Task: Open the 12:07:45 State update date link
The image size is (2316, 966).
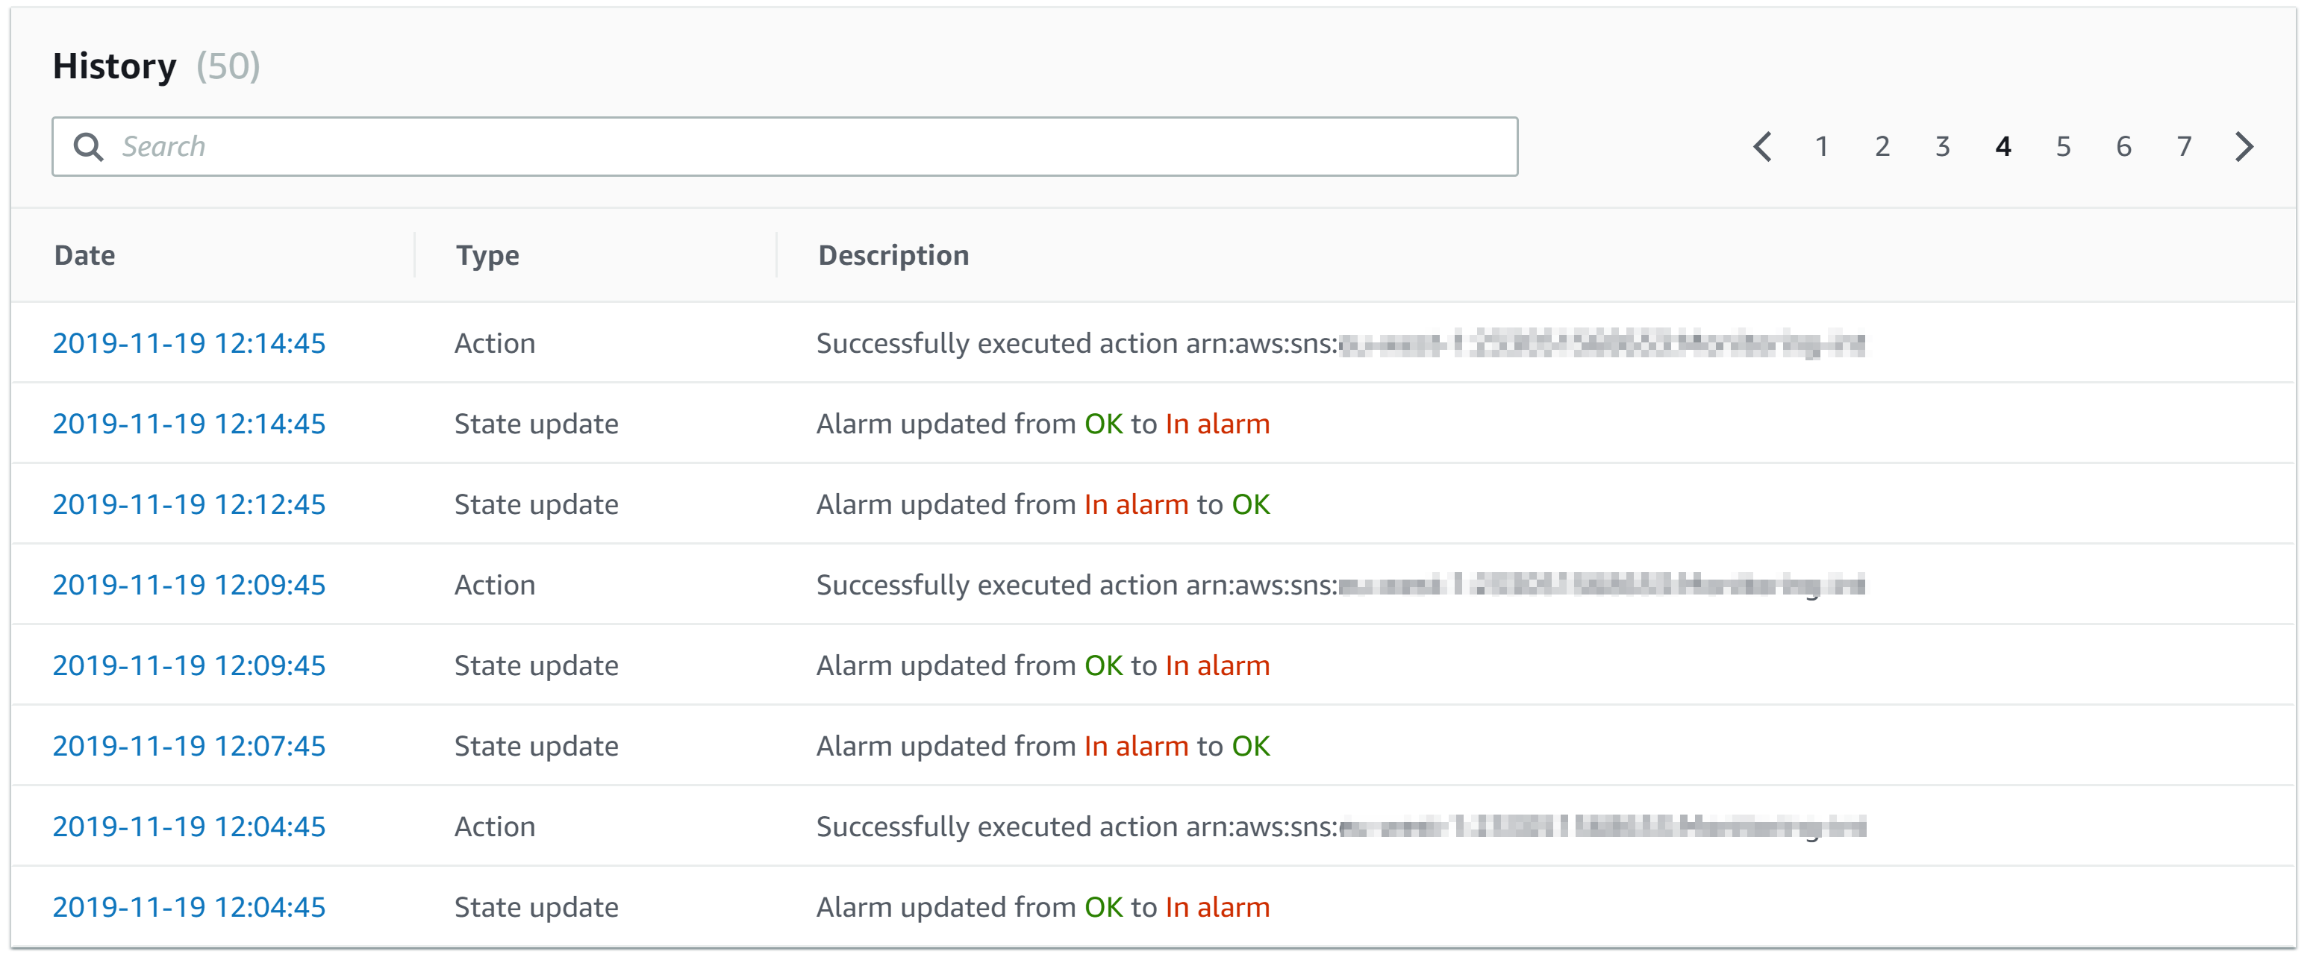Action: coord(189,746)
